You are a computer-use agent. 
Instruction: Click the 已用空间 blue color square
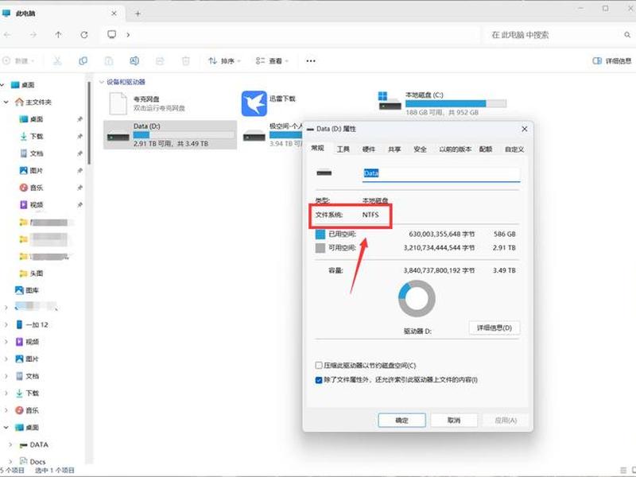[320, 234]
